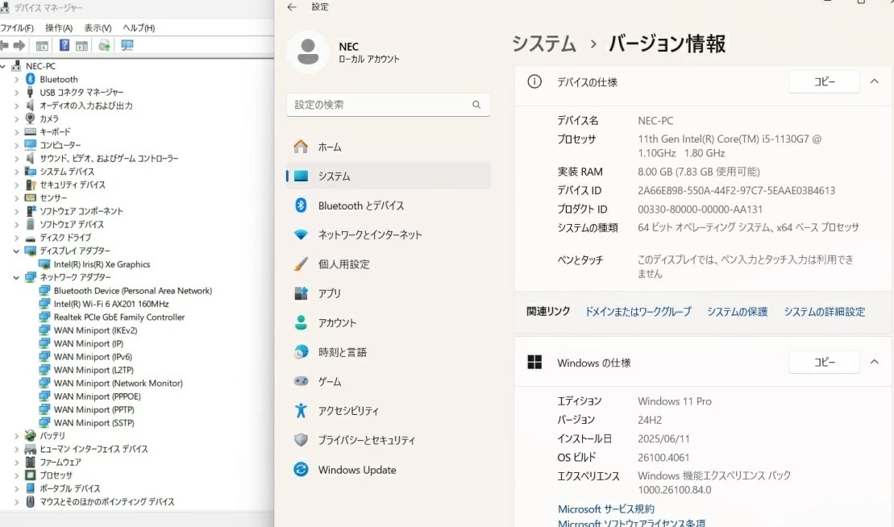Open Bluetooth とデバイス settings
The height and width of the screenshot is (527, 894).
click(x=348, y=205)
